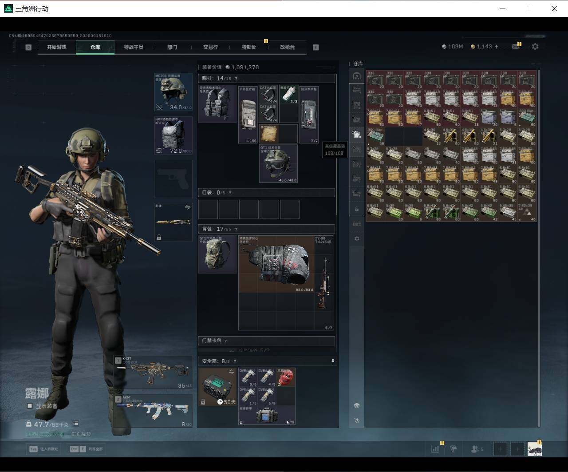Click the flag icon in bottom bar
The image size is (568, 472).
coord(454,449)
